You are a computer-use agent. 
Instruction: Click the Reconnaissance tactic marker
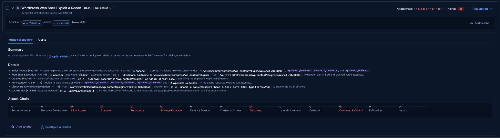coord(12,107)
